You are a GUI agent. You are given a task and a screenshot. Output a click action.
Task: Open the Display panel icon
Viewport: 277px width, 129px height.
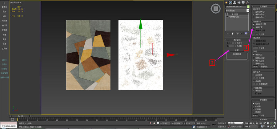pyautogui.click(x=243, y=2)
